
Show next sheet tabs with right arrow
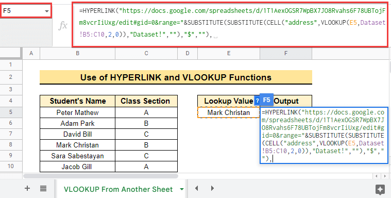[x=212, y=188]
